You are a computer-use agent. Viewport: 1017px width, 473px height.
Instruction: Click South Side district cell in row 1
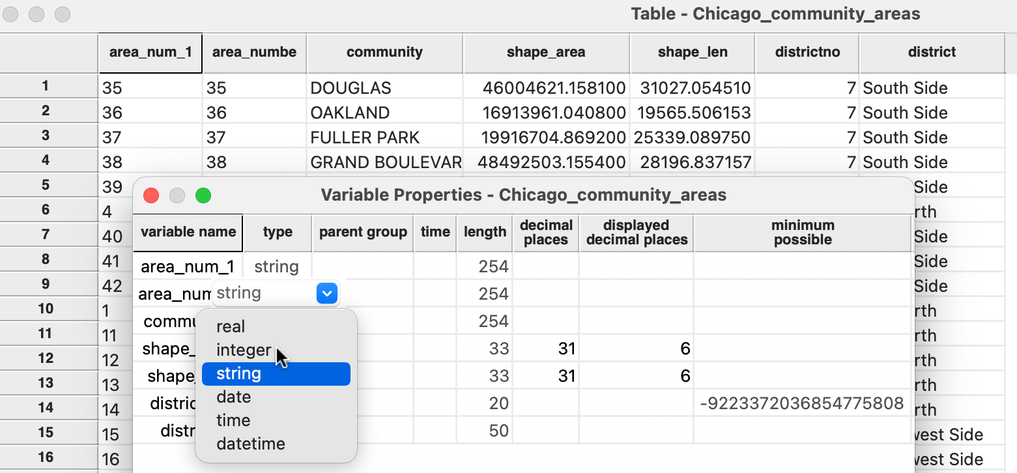(x=932, y=88)
